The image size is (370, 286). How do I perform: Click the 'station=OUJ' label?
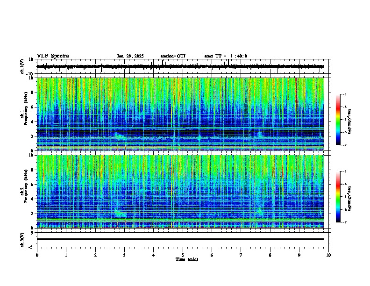(173, 56)
